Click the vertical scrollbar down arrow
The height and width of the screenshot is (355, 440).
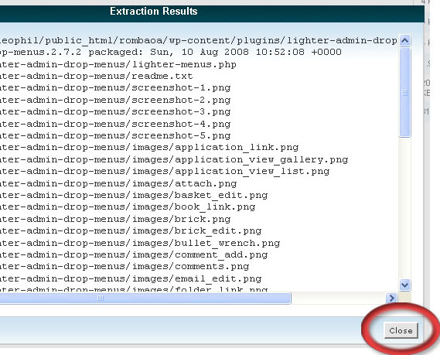click(404, 285)
